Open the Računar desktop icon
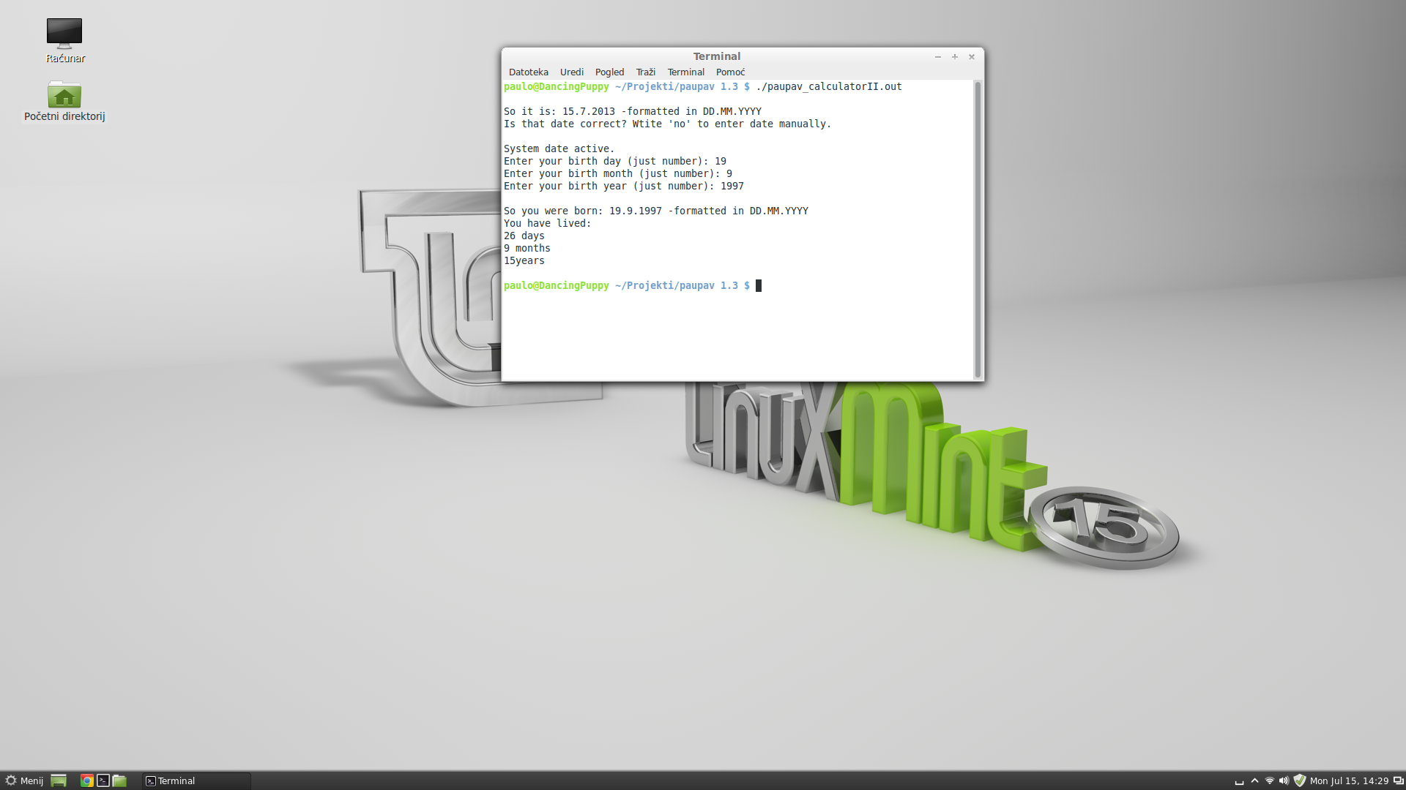The image size is (1406, 790). pos(64,40)
